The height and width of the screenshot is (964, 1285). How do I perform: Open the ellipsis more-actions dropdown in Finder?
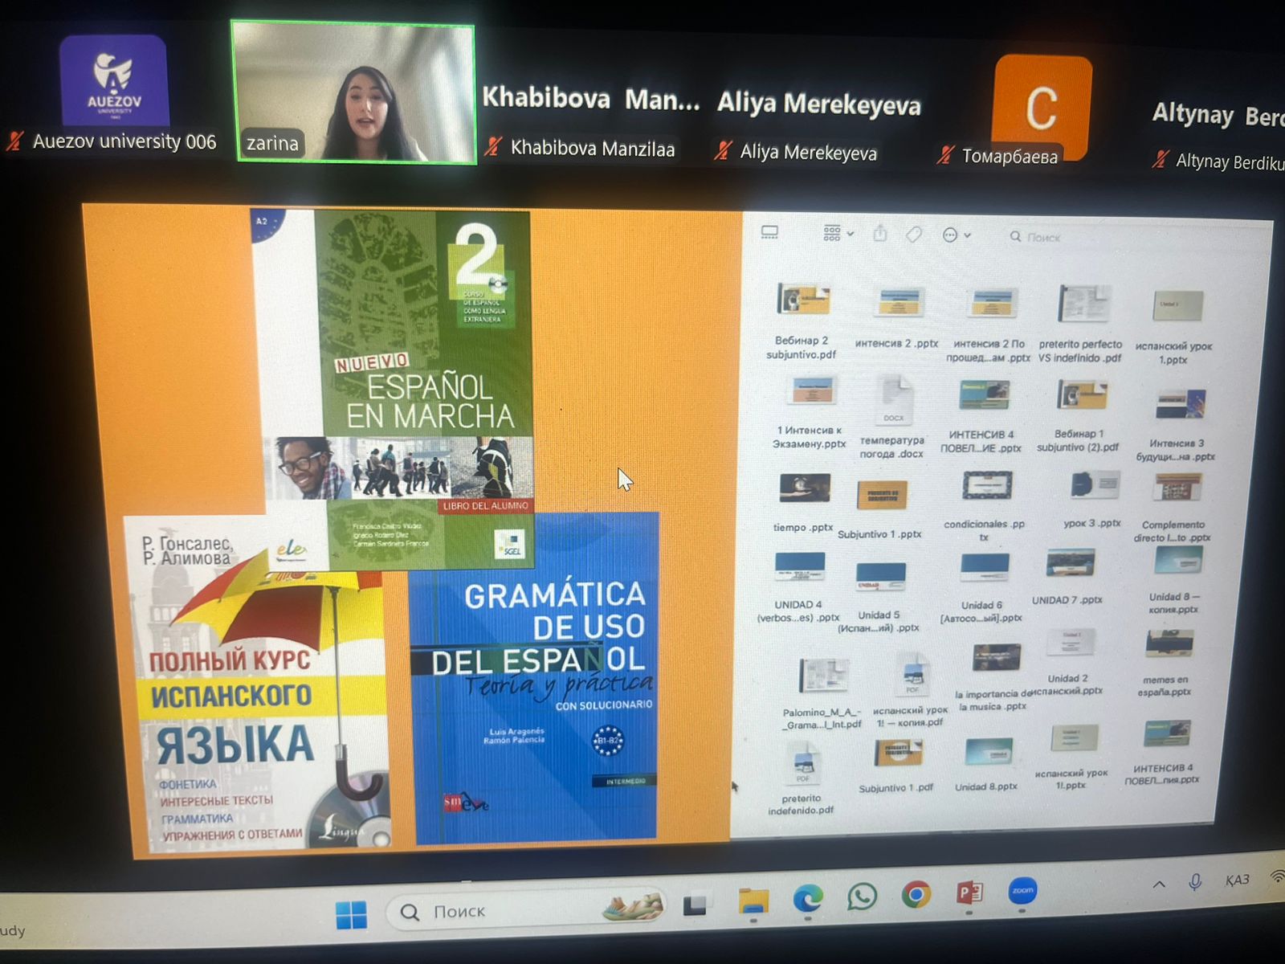[x=957, y=235]
